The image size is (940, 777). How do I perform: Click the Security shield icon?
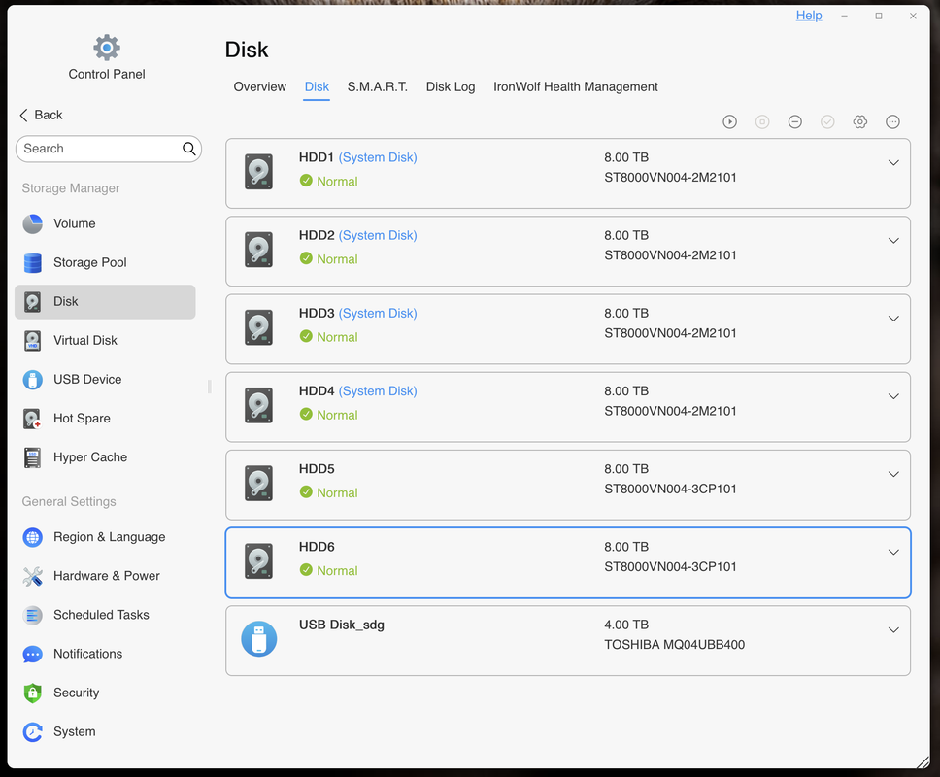tap(32, 693)
